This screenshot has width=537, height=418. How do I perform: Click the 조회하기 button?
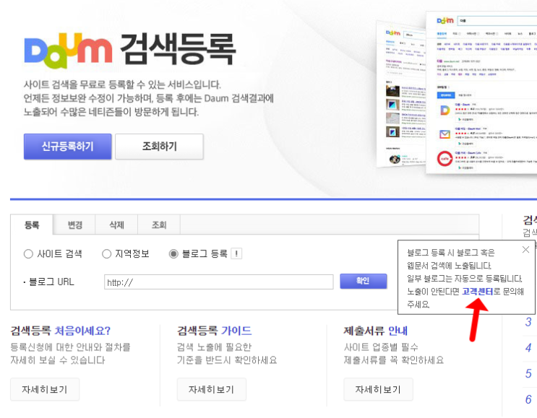tap(159, 147)
